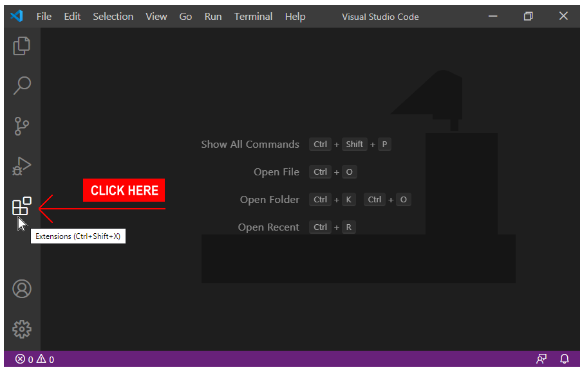Click the VS Code logo icon
The width and height of the screenshot is (582, 370).
point(17,16)
